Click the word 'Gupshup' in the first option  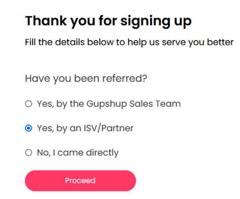[x=107, y=104]
